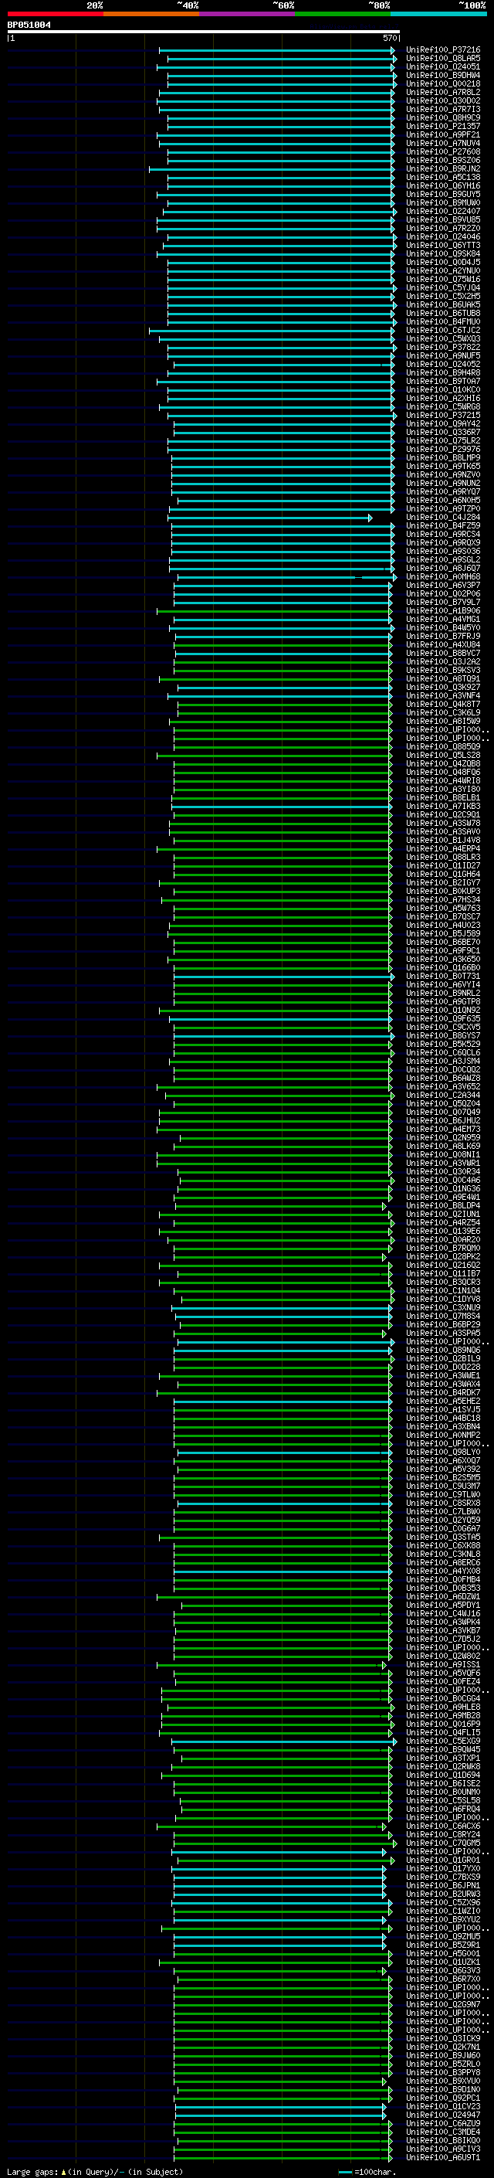The width and height of the screenshot is (494, 2178).
Task: Click the label UniRef100_C6QCL6
Action: tap(443, 1052)
